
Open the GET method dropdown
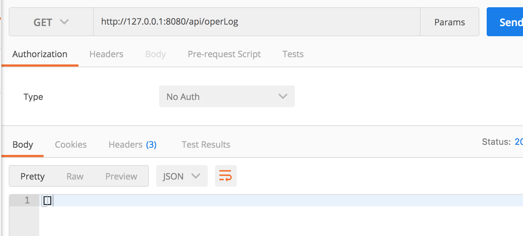51,22
